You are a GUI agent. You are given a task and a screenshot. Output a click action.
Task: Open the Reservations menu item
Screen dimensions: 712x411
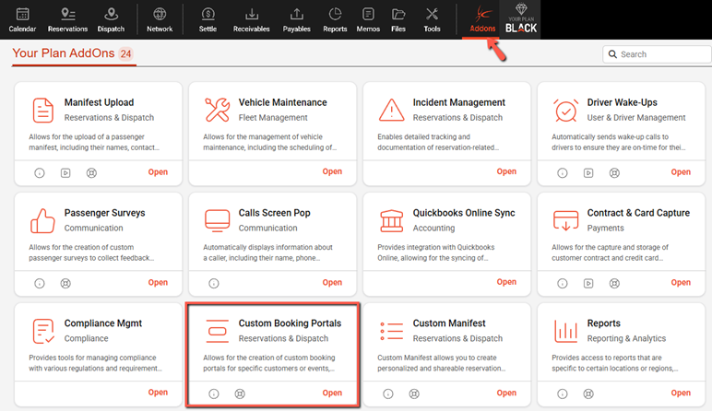[x=66, y=19]
